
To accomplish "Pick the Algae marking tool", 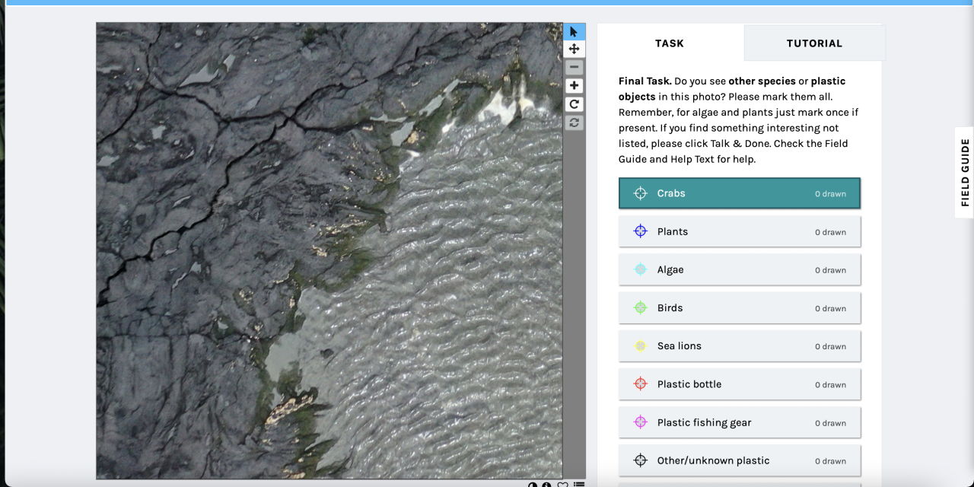I will pos(740,269).
